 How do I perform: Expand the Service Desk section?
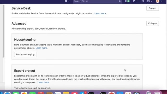(152, 8)
